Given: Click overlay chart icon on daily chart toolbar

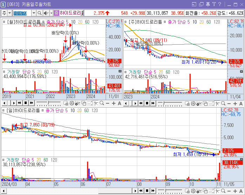Looking at the screenshot, I should [205, 191].
